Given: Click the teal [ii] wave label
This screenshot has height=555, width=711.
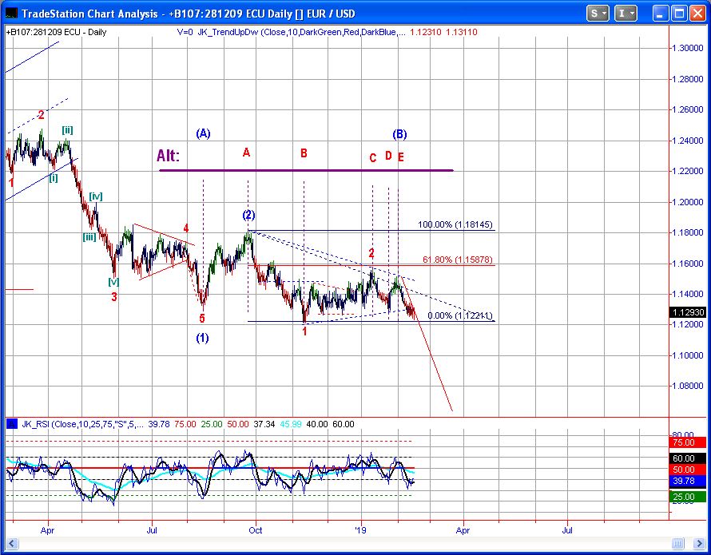Looking at the screenshot, I should pos(68,131).
